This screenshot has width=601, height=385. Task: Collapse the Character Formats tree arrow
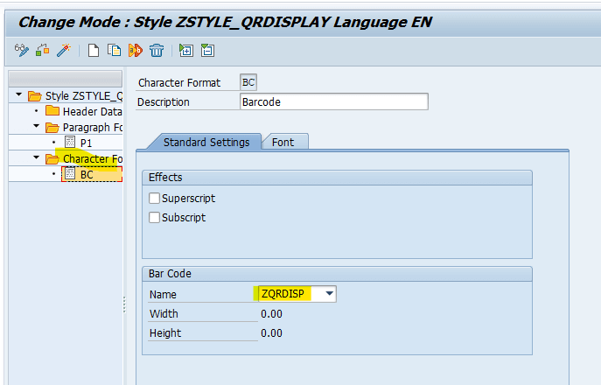[37, 157]
